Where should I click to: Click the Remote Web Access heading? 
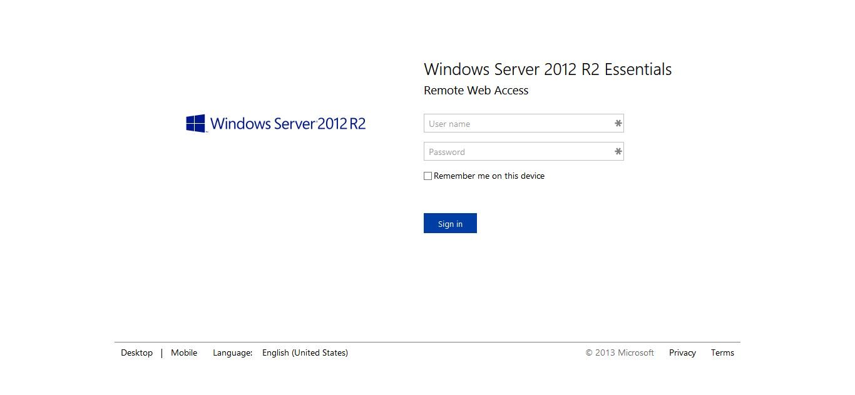476,91
